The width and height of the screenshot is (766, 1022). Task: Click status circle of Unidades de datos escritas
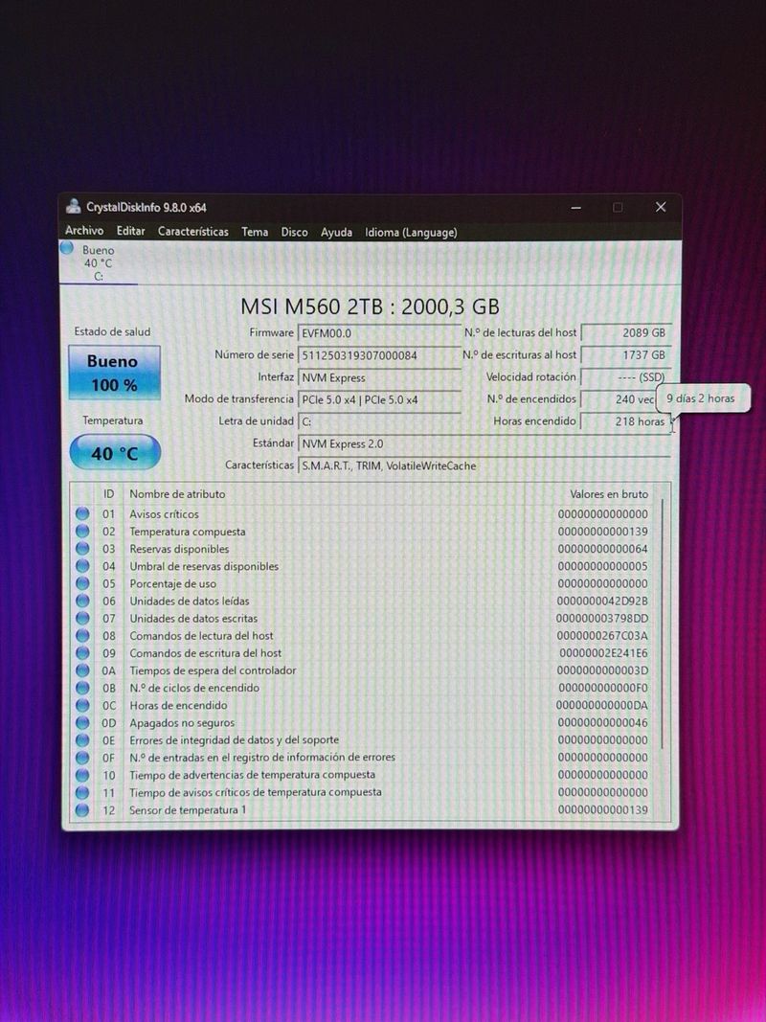point(82,618)
